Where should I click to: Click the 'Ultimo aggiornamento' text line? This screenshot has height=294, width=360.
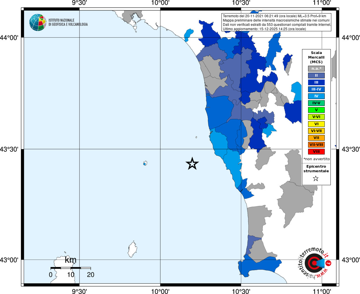(x=264, y=29)
